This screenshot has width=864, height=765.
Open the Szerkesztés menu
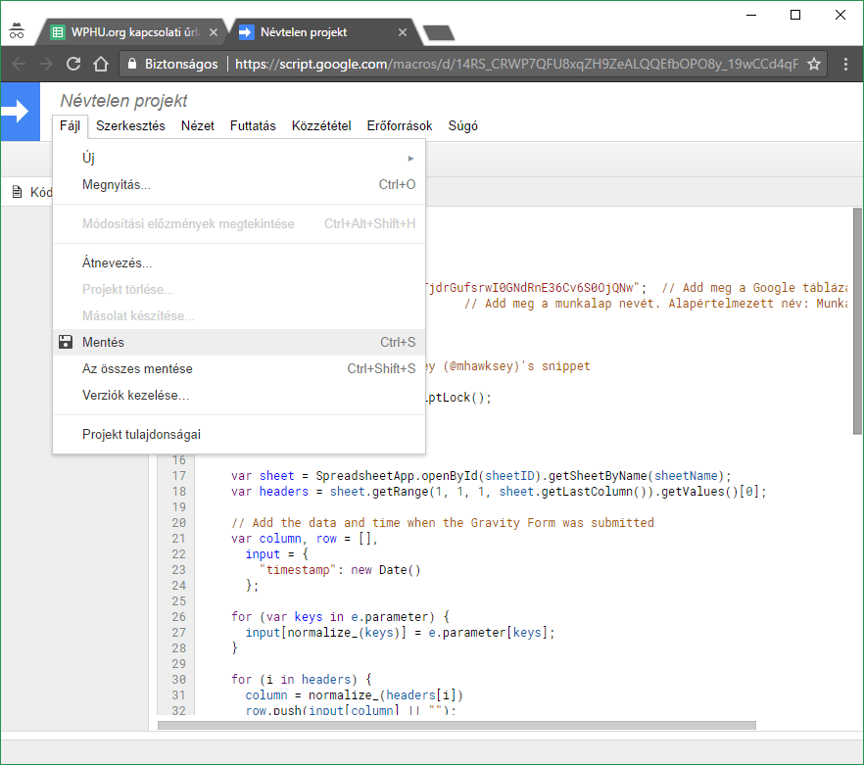(130, 125)
